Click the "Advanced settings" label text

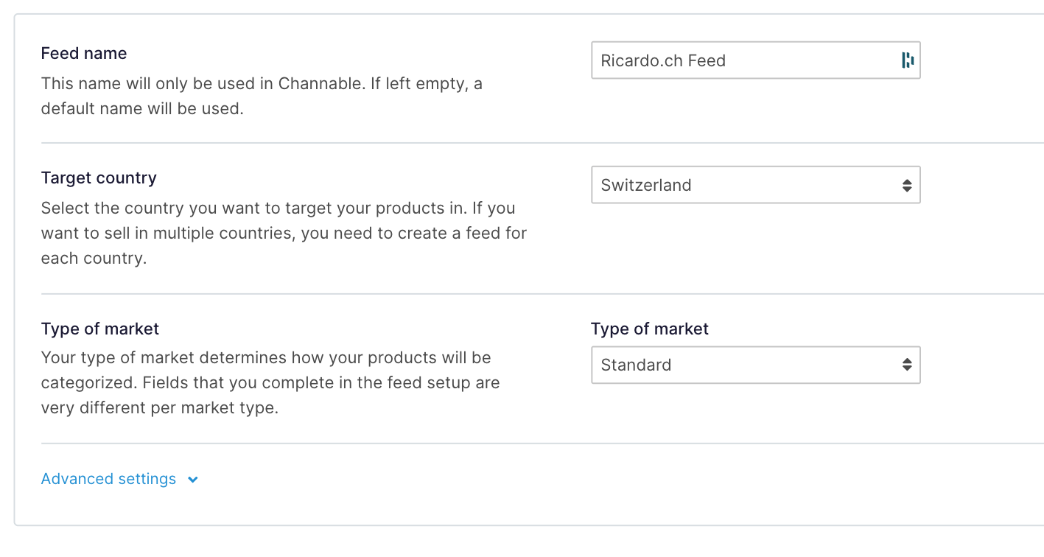[x=108, y=479]
